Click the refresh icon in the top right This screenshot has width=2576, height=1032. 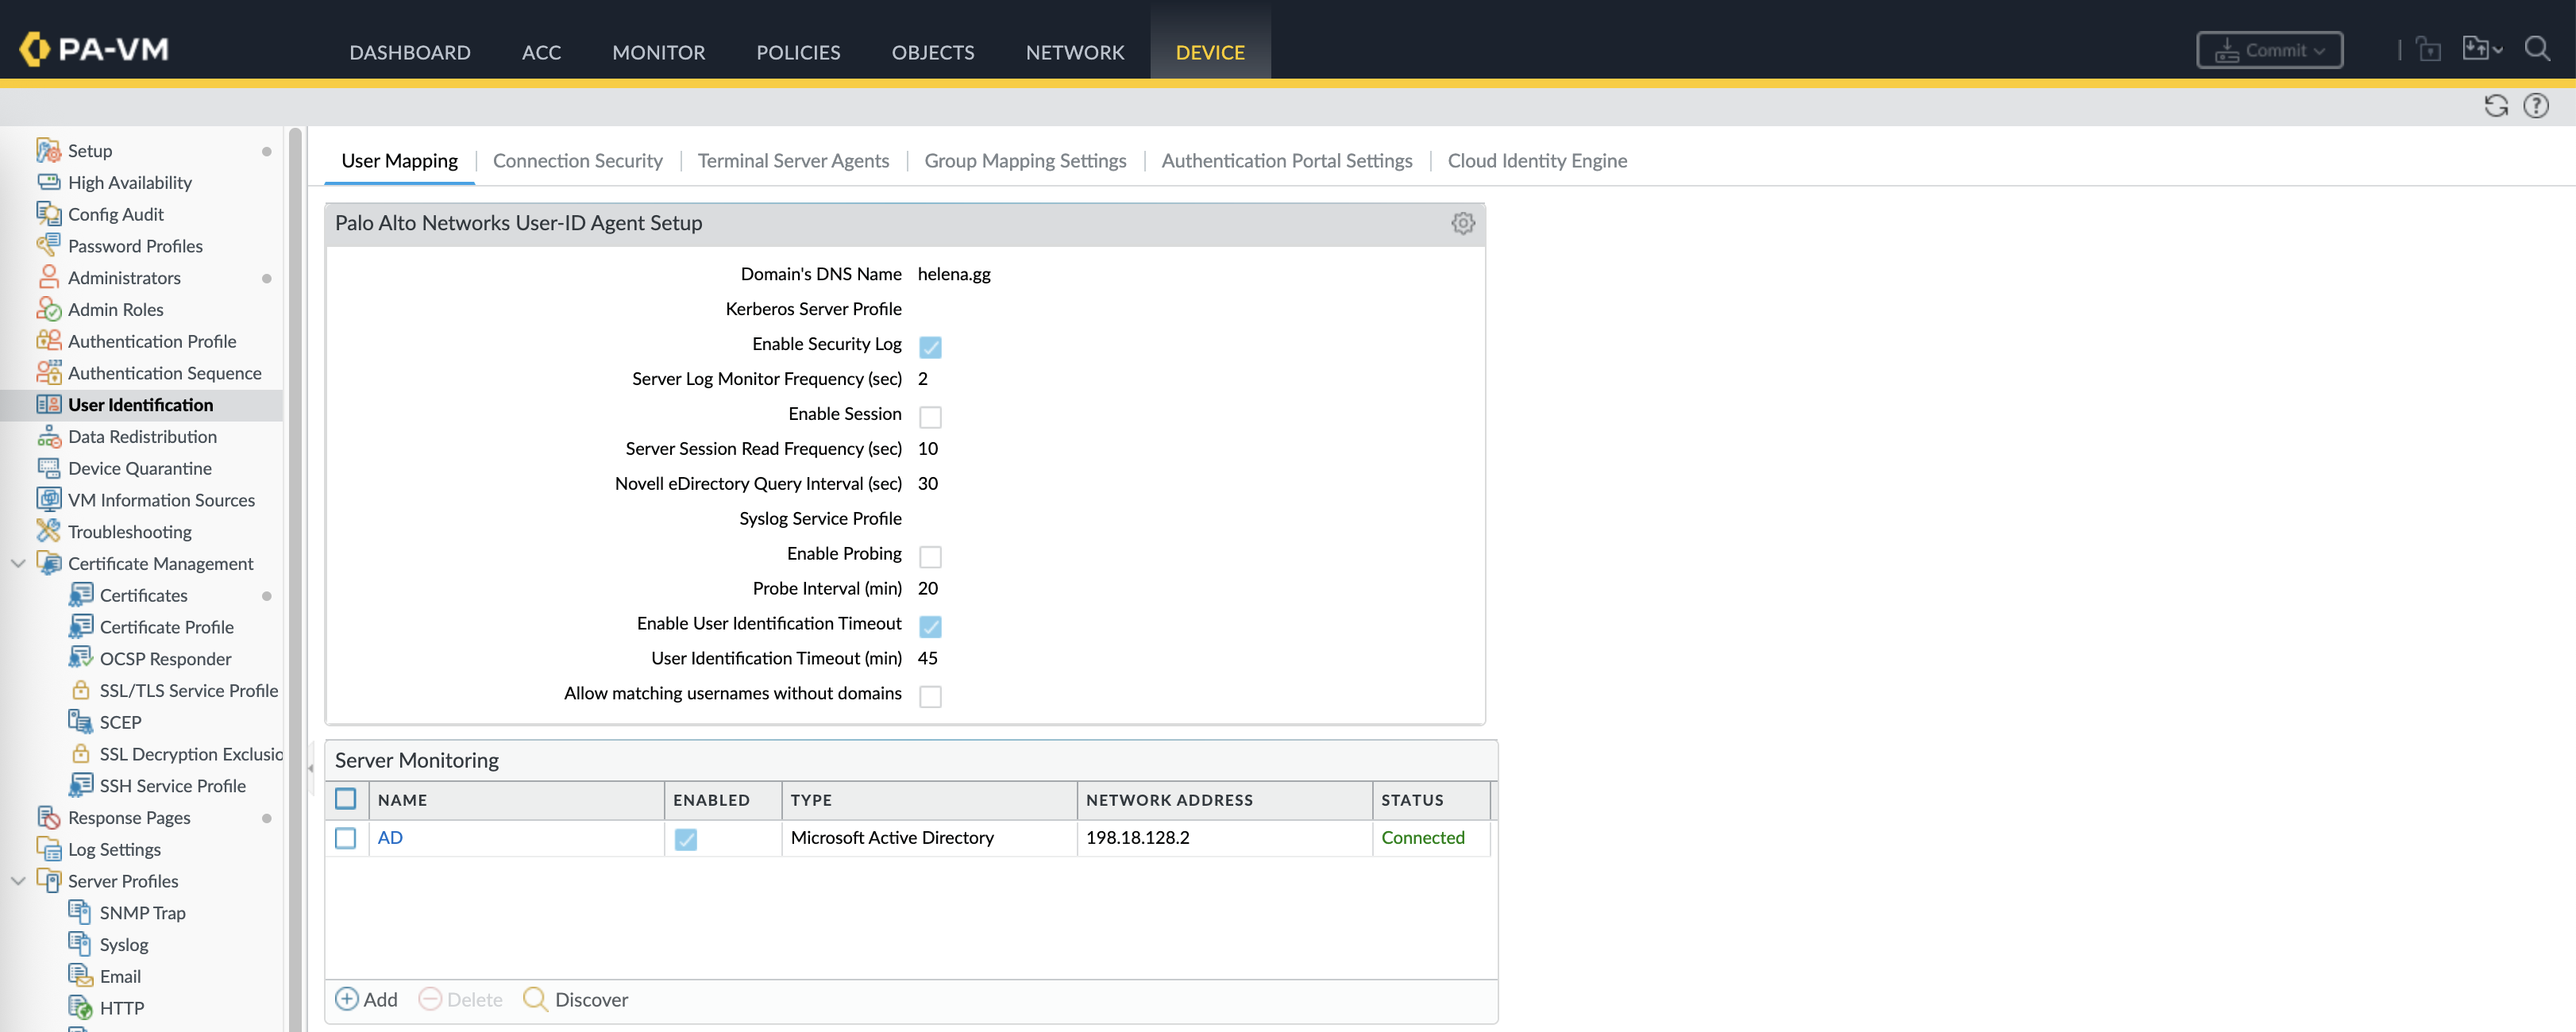coord(2496,106)
